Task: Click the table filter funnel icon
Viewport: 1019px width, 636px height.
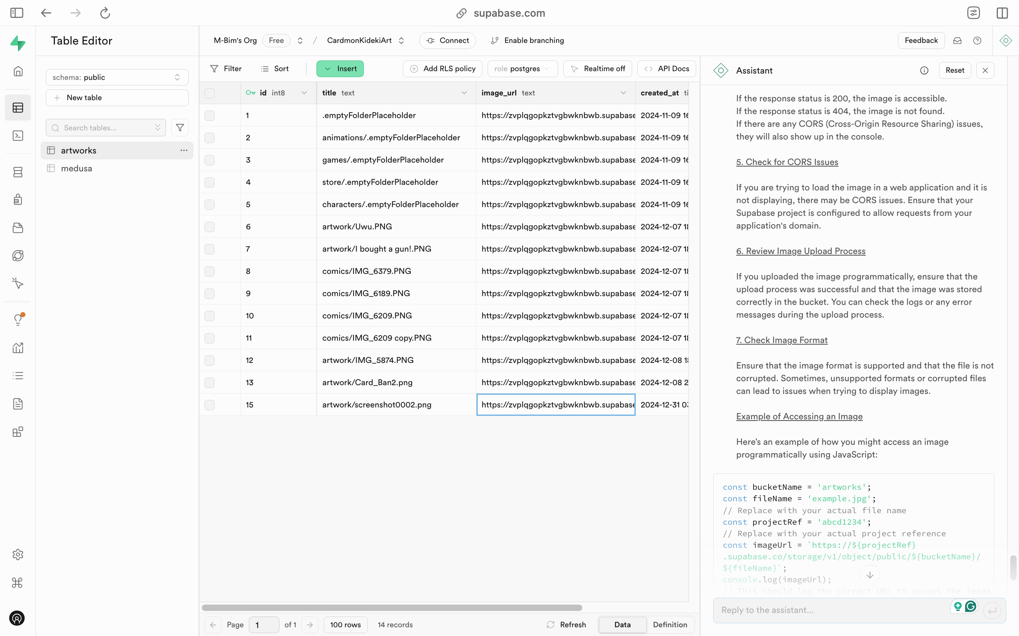Action: pyautogui.click(x=180, y=128)
